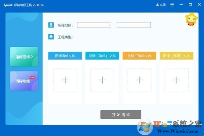Viewport: 204px width, 136px height.
Task: Click the star mascot assistant icon
Action: [x=191, y=19]
